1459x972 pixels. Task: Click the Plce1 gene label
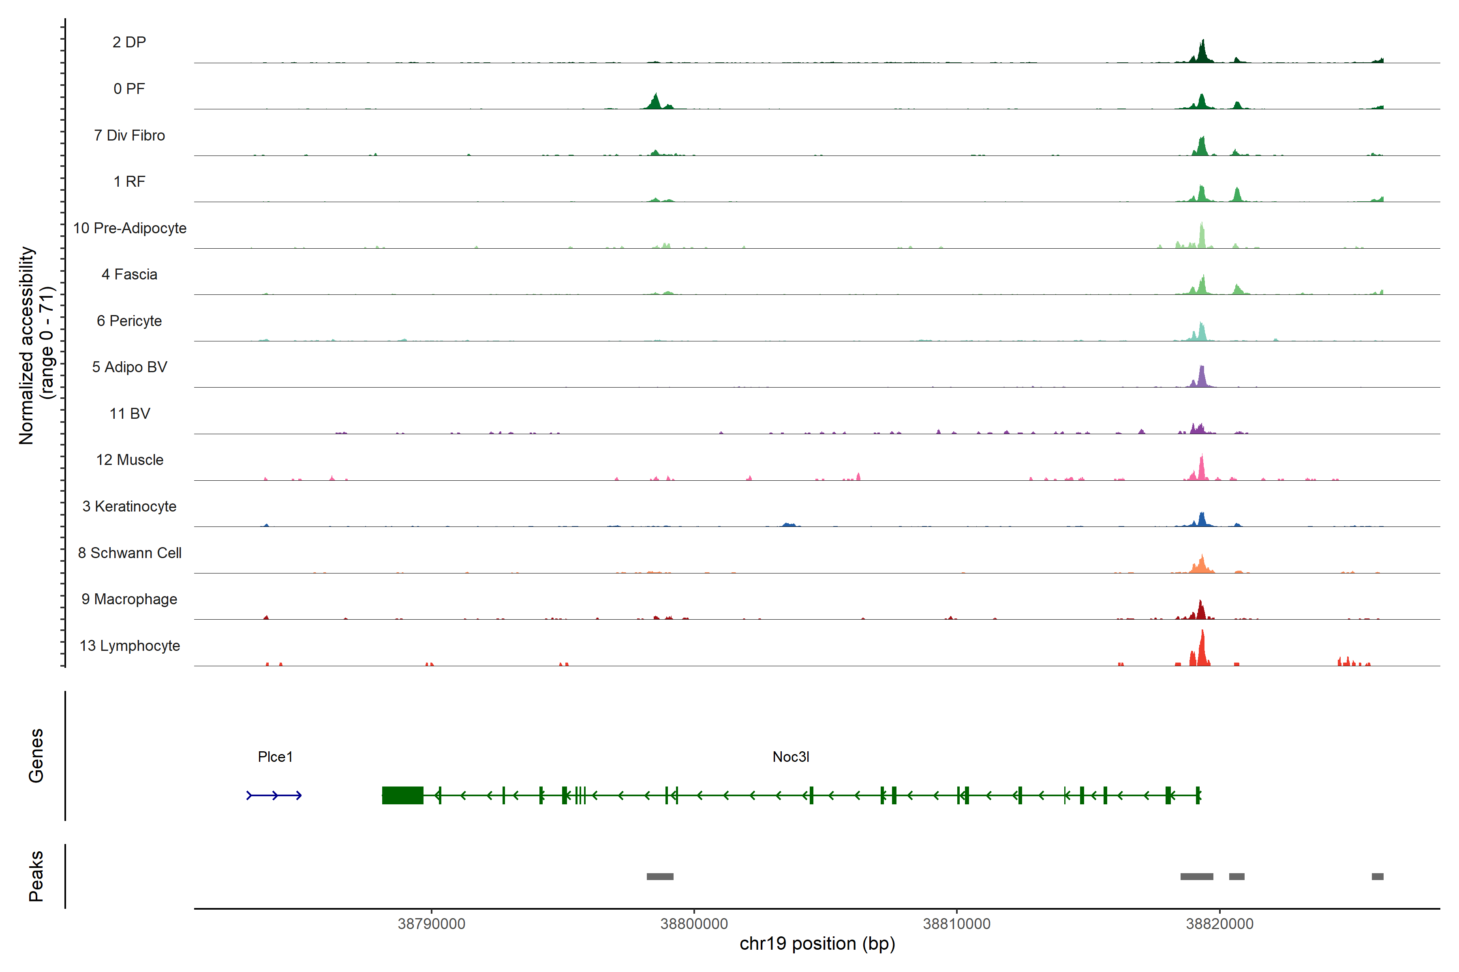coord(275,757)
